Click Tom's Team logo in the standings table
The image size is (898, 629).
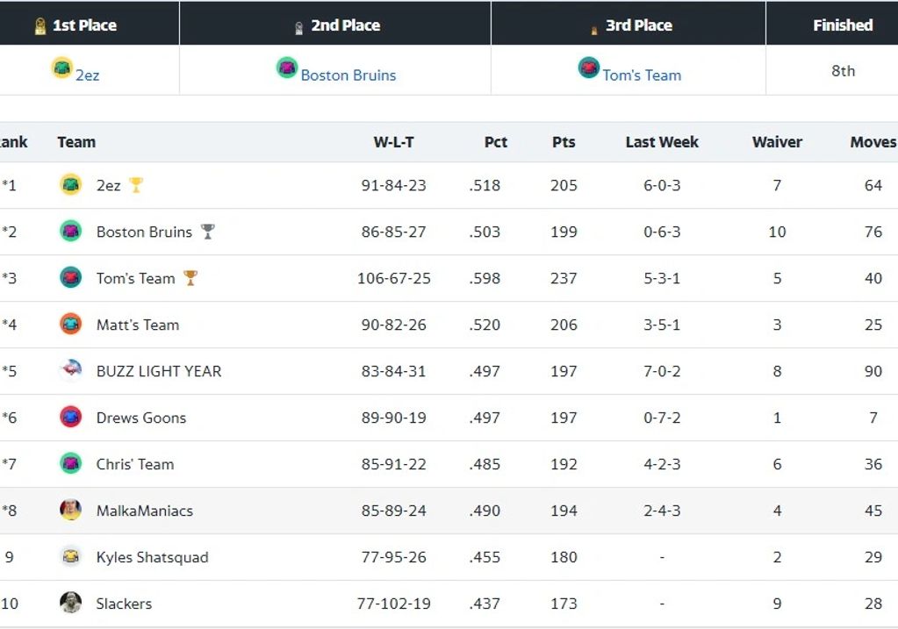[70, 278]
